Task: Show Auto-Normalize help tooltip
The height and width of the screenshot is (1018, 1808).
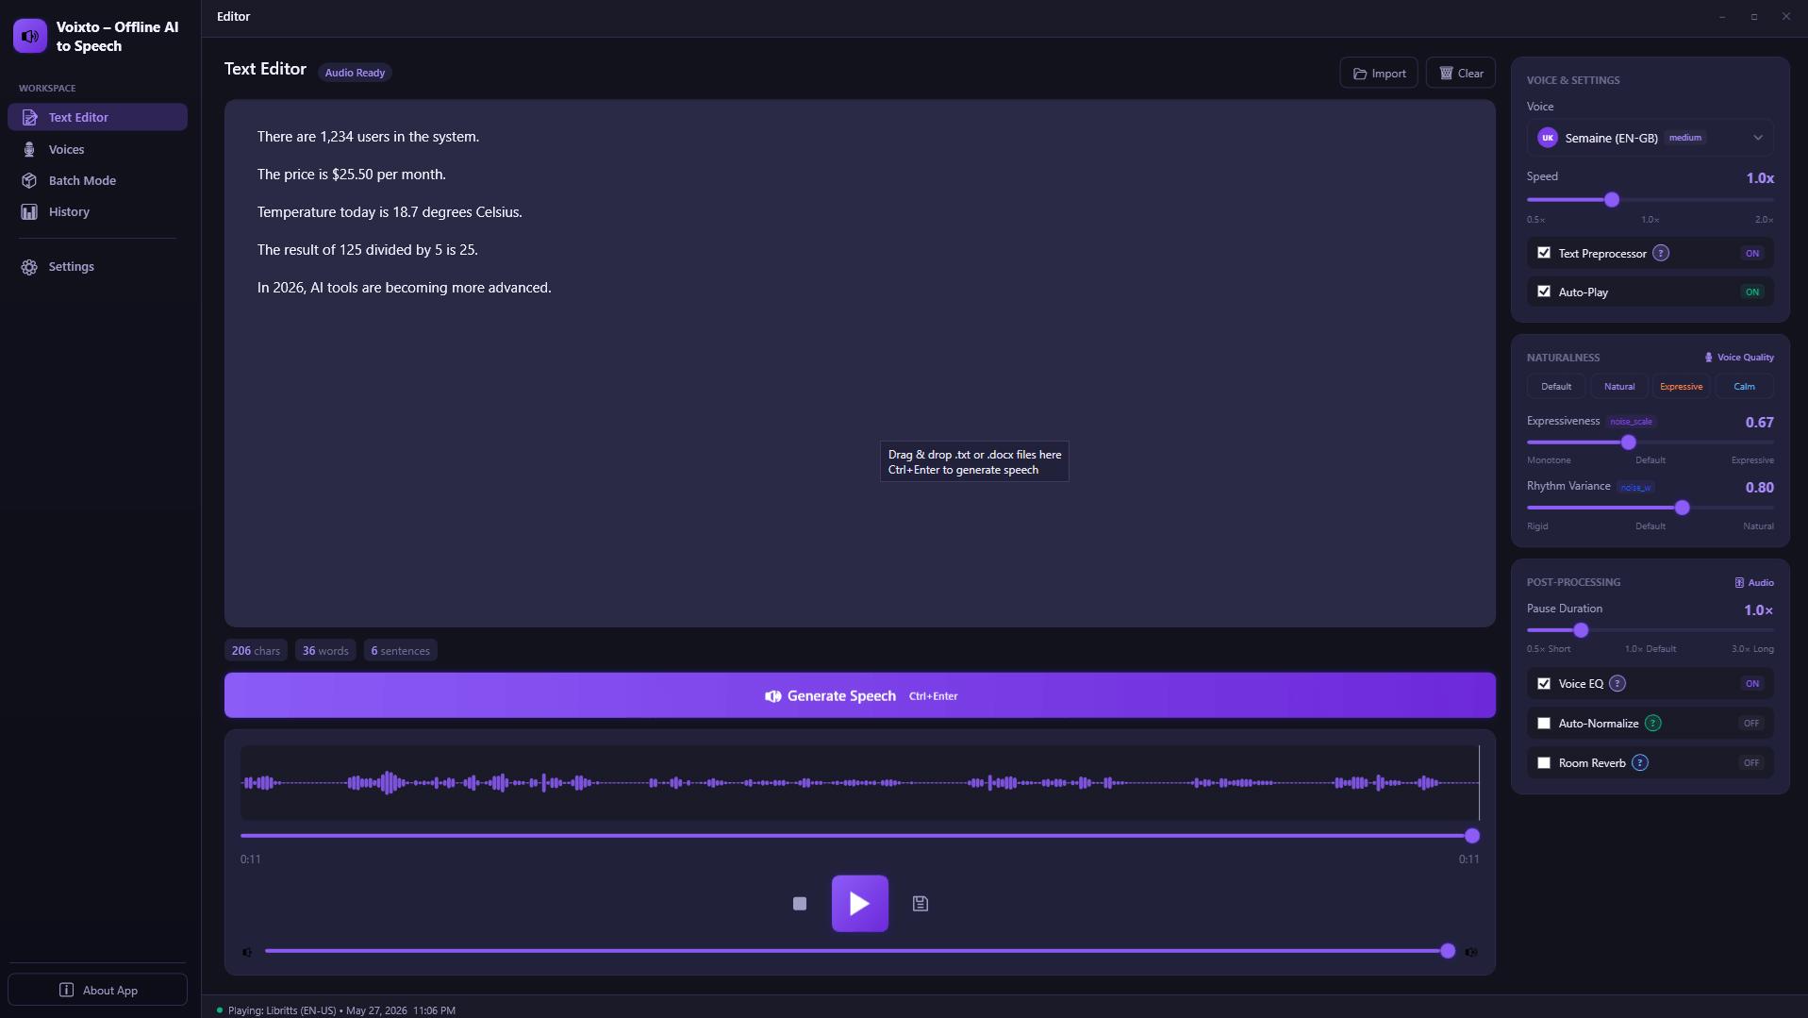Action: (1652, 724)
